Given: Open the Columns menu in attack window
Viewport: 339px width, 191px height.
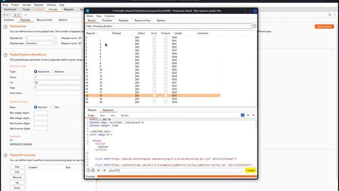Looking at the screenshot, I should pos(110,16).
